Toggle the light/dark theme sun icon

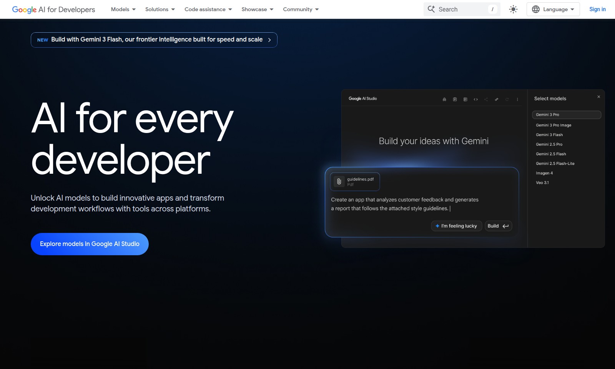click(x=514, y=9)
